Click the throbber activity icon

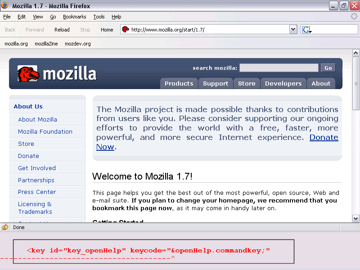(x=354, y=17)
